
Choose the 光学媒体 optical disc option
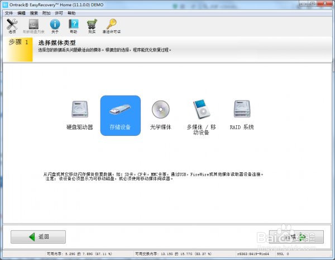point(161,115)
